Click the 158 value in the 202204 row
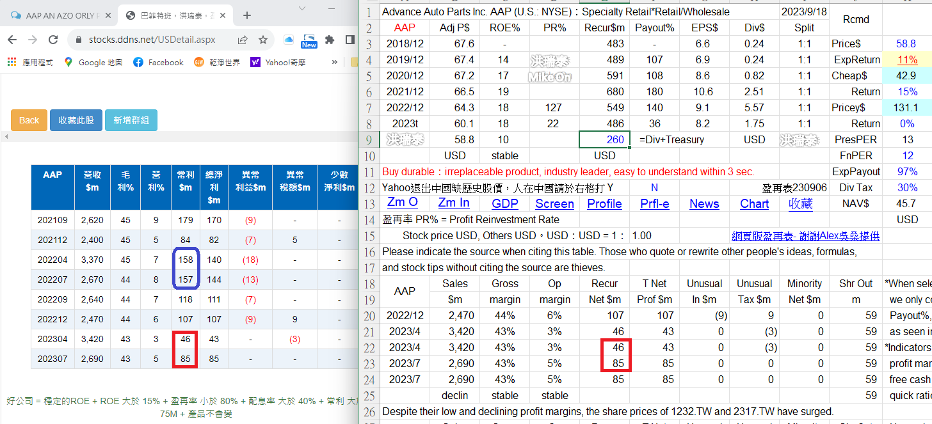Image resolution: width=932 pixels, height=424 pixels. [186, 260]
